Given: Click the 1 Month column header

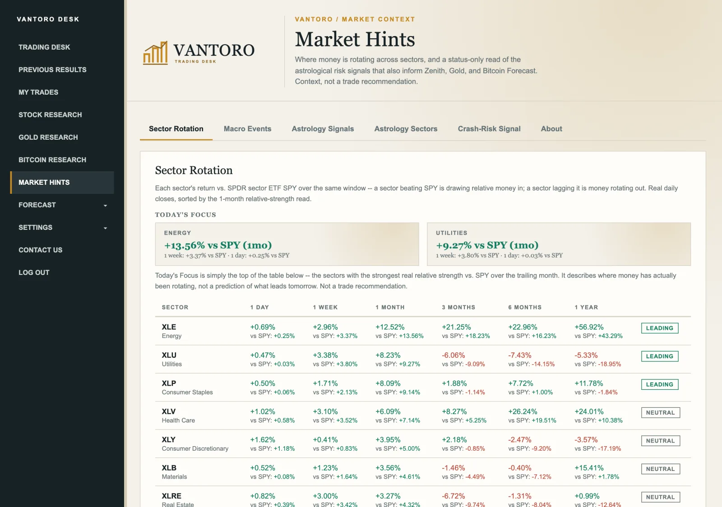Looking at the screenshot, I should coord(390,307).
